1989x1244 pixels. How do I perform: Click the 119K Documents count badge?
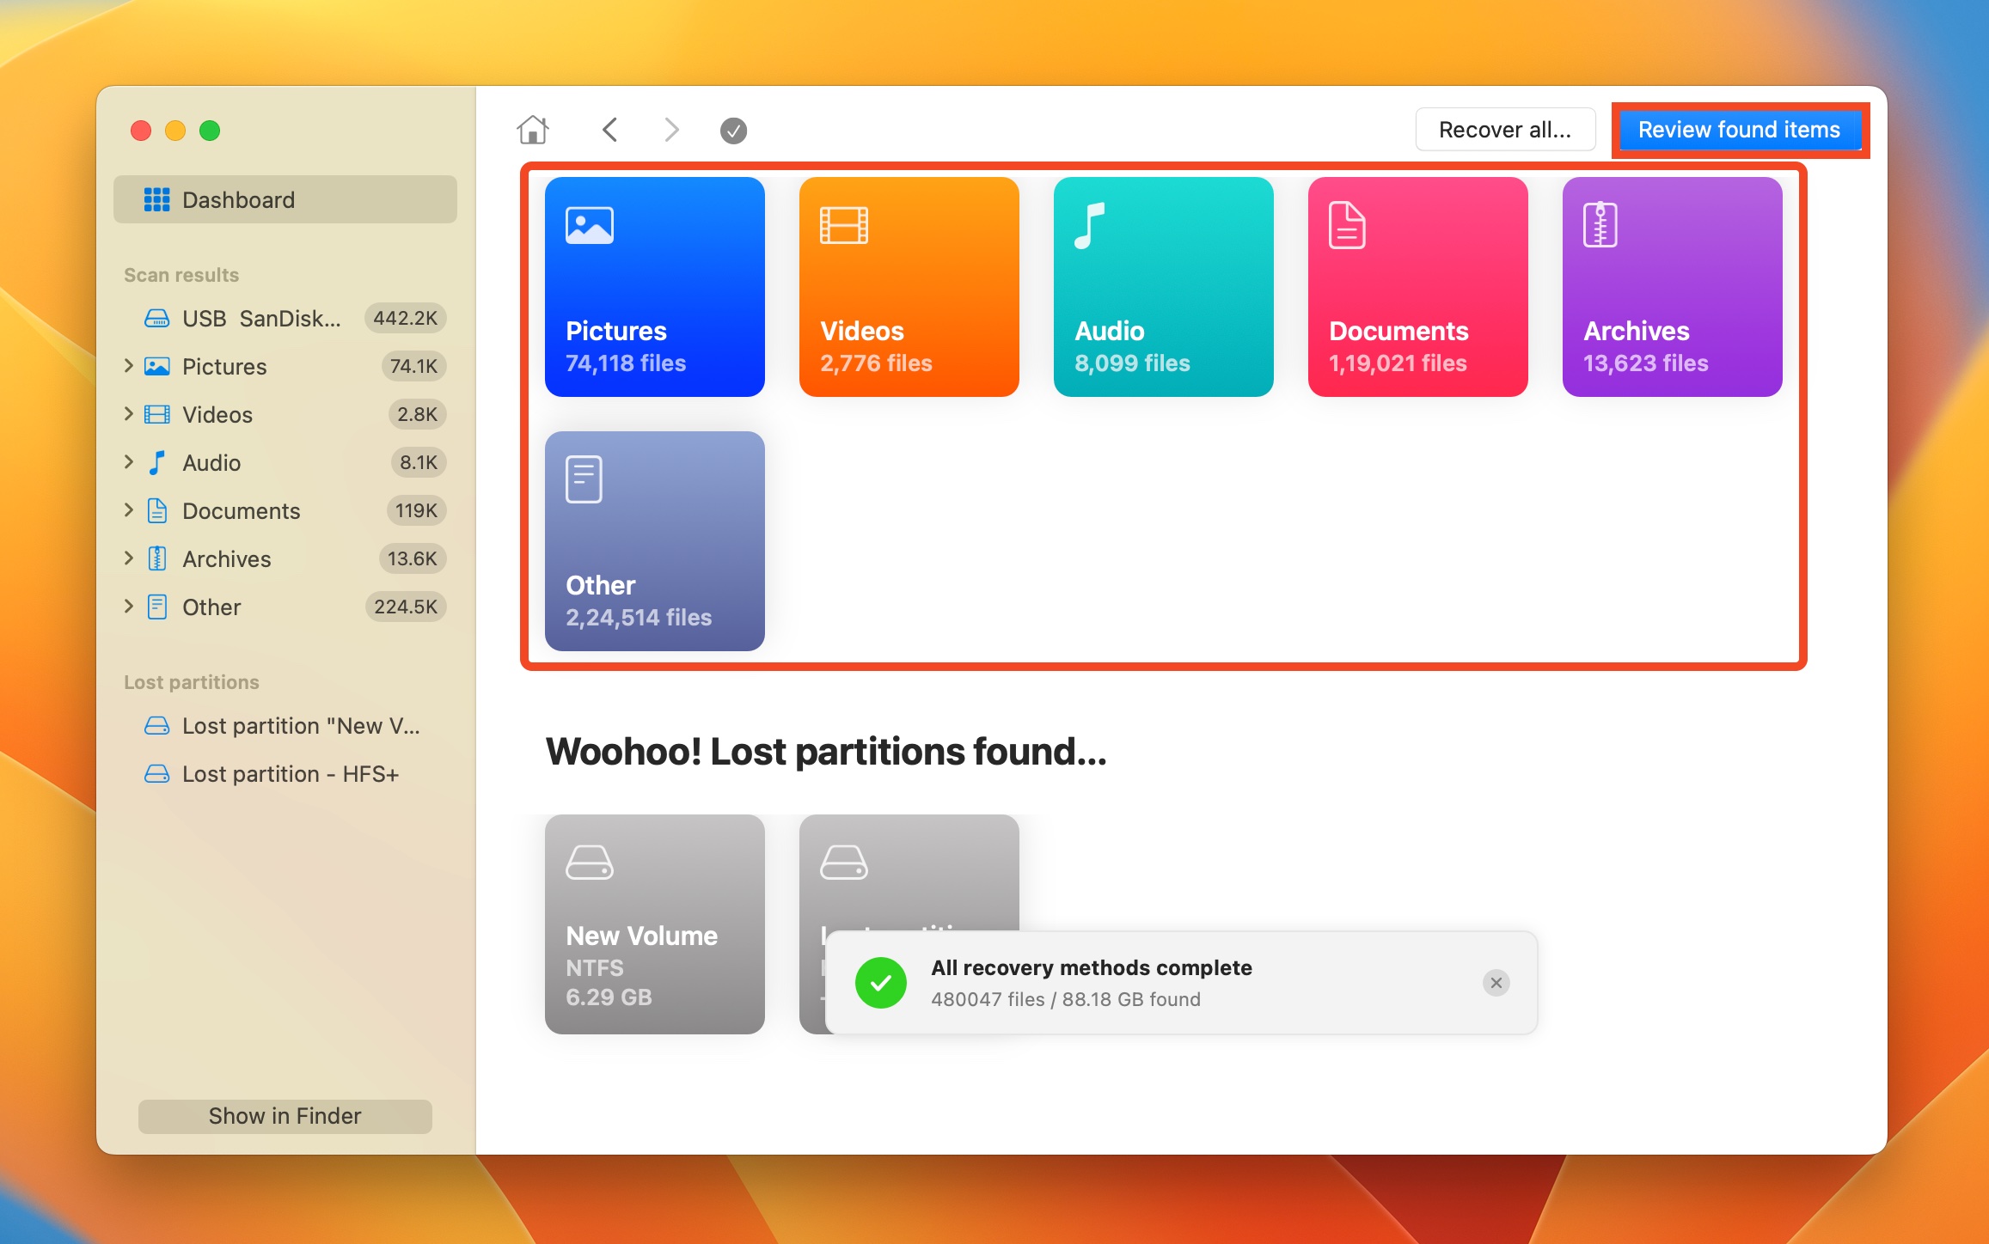pos(416,510)
